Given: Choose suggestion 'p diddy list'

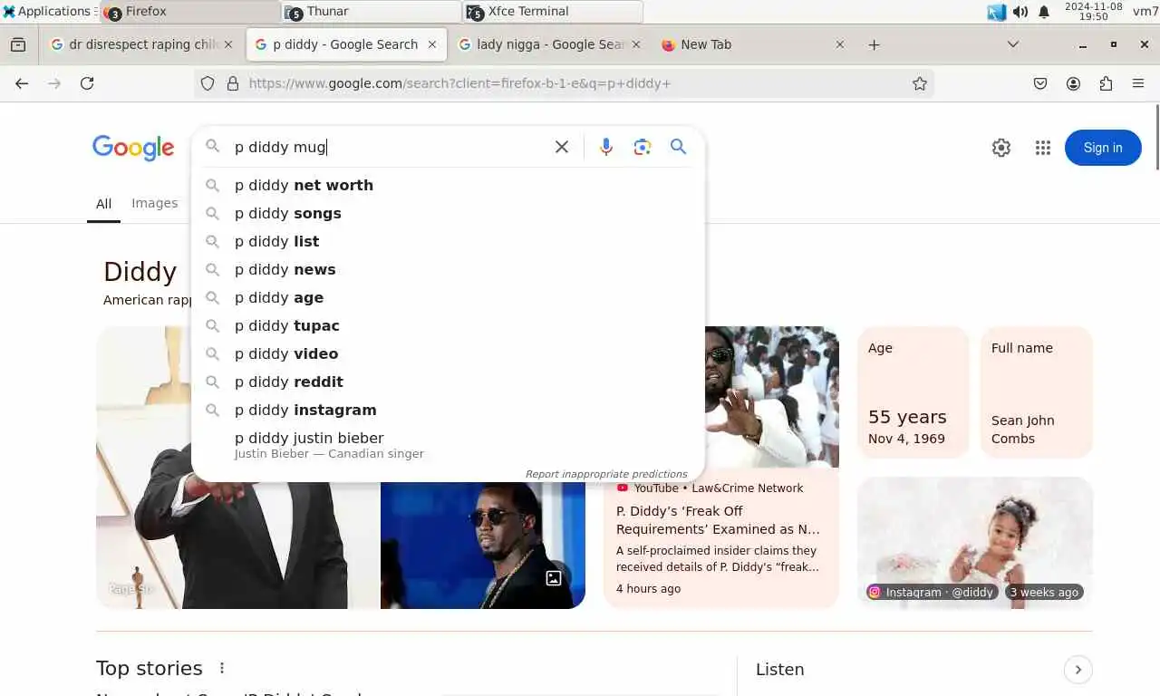Looking at the screenshot, I should (x=448, y=241).
